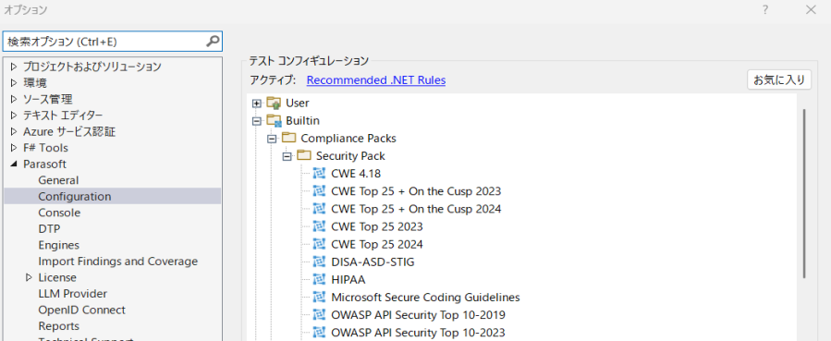Click the CWE Top 25 2024 configuration icon

click(319, 244)
